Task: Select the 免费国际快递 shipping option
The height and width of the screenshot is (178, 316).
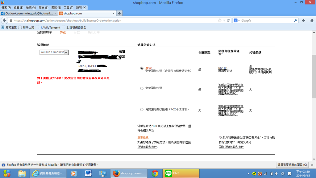Action: click(142, 88)
